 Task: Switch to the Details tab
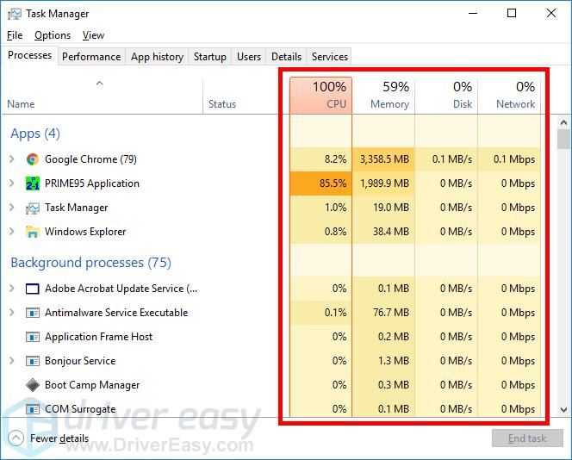tap(286, 57)
